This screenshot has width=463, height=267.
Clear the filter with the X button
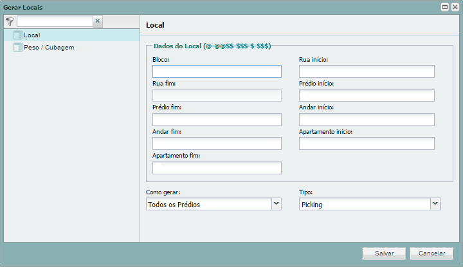point(98,21)
